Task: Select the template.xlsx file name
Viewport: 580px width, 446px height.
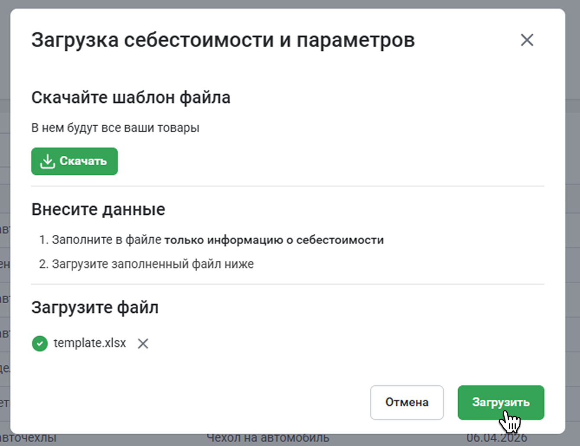Action: pos(90,343)
